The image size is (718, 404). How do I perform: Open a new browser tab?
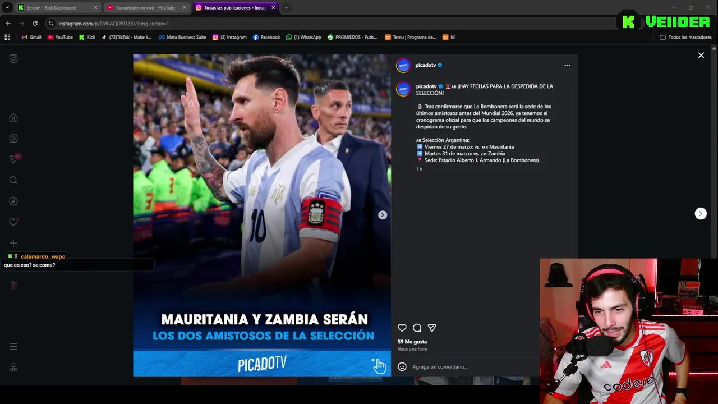tap(287, 8)
